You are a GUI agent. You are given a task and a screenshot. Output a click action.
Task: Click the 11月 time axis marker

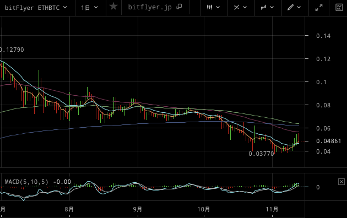point(272,209)
